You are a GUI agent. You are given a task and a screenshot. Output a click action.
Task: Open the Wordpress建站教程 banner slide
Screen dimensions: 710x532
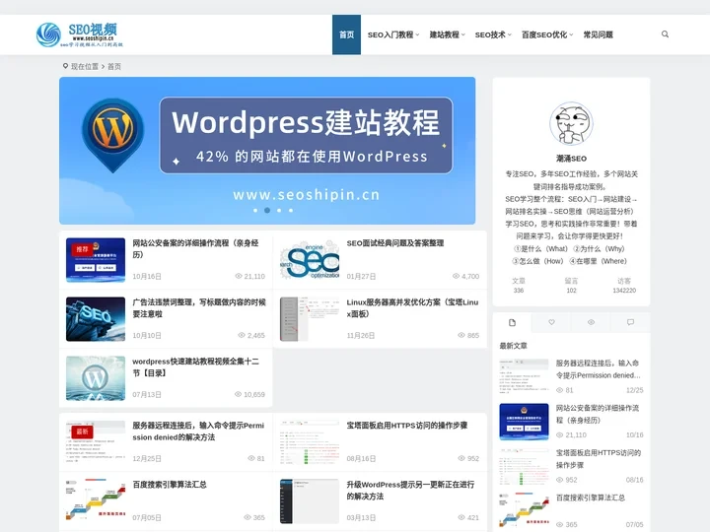267,151
